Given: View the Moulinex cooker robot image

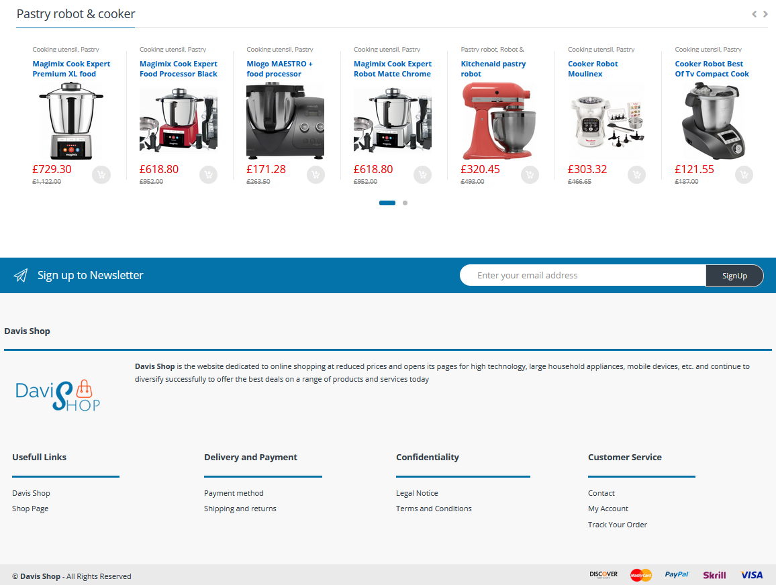Looking at the screenshot, I should tap(607, 121).
